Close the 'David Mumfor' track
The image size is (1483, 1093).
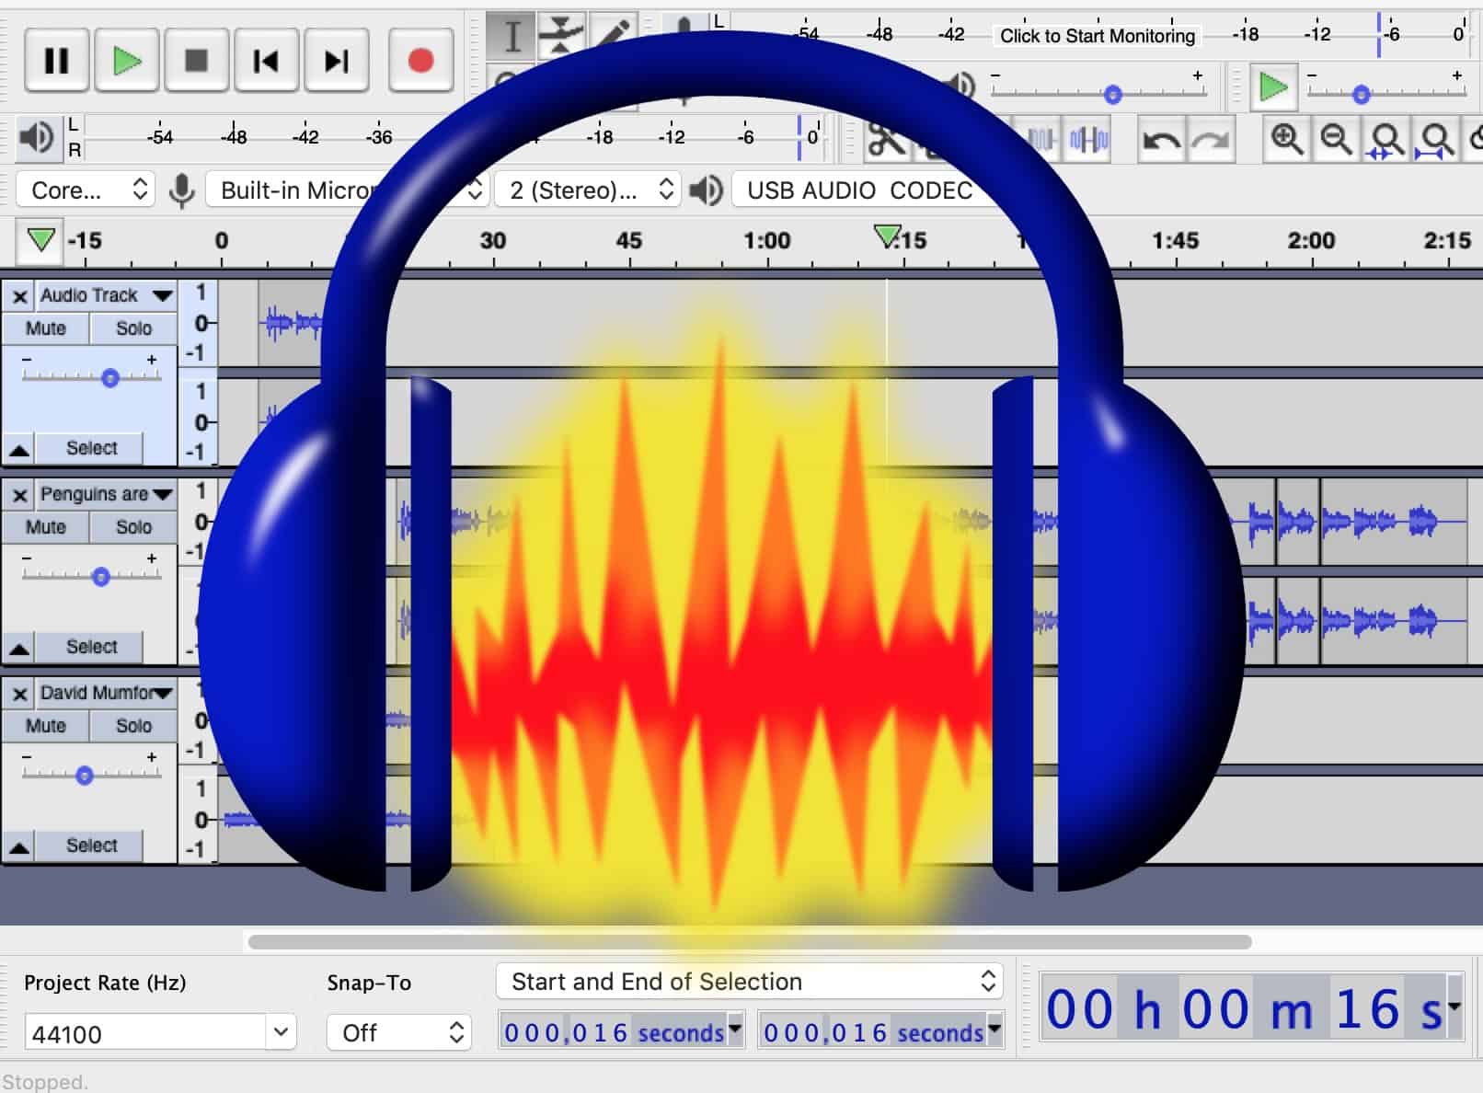coord(19,694)
